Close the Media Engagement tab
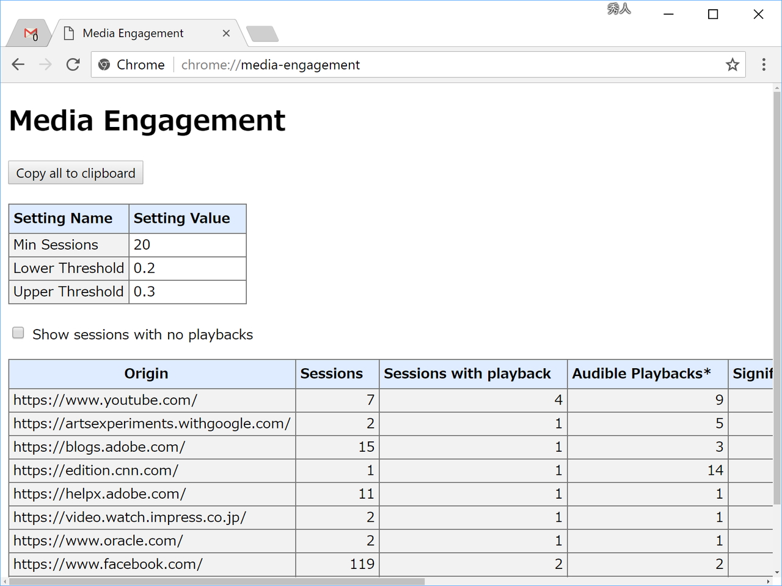 click(226, 33)
